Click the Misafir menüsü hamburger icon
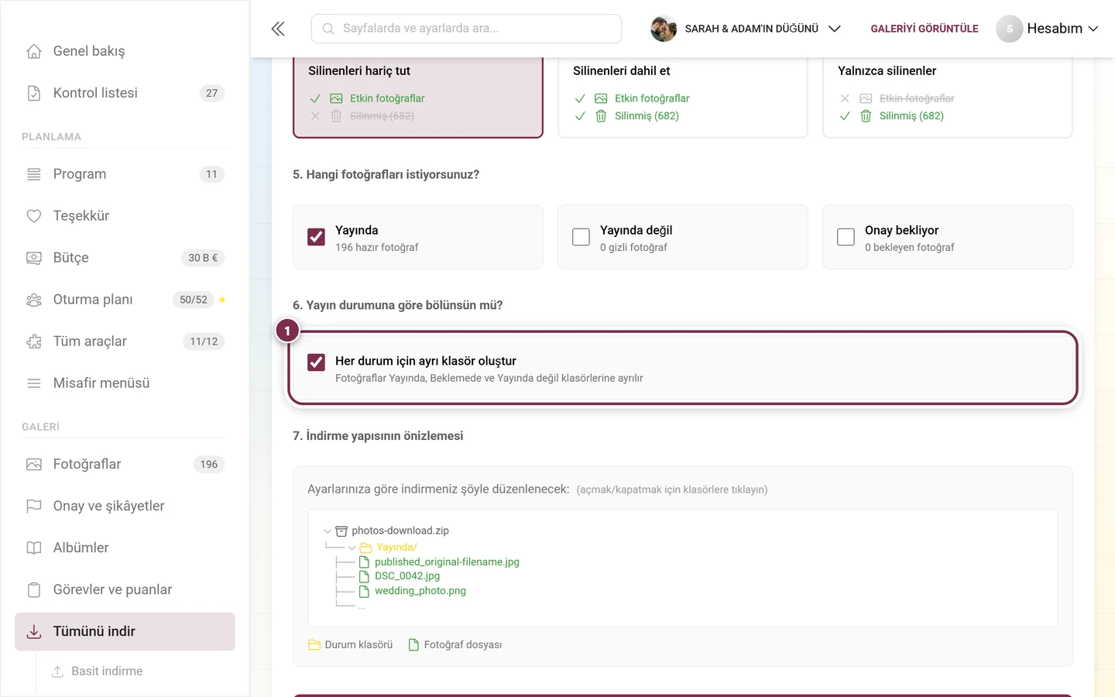 point(34,383)
